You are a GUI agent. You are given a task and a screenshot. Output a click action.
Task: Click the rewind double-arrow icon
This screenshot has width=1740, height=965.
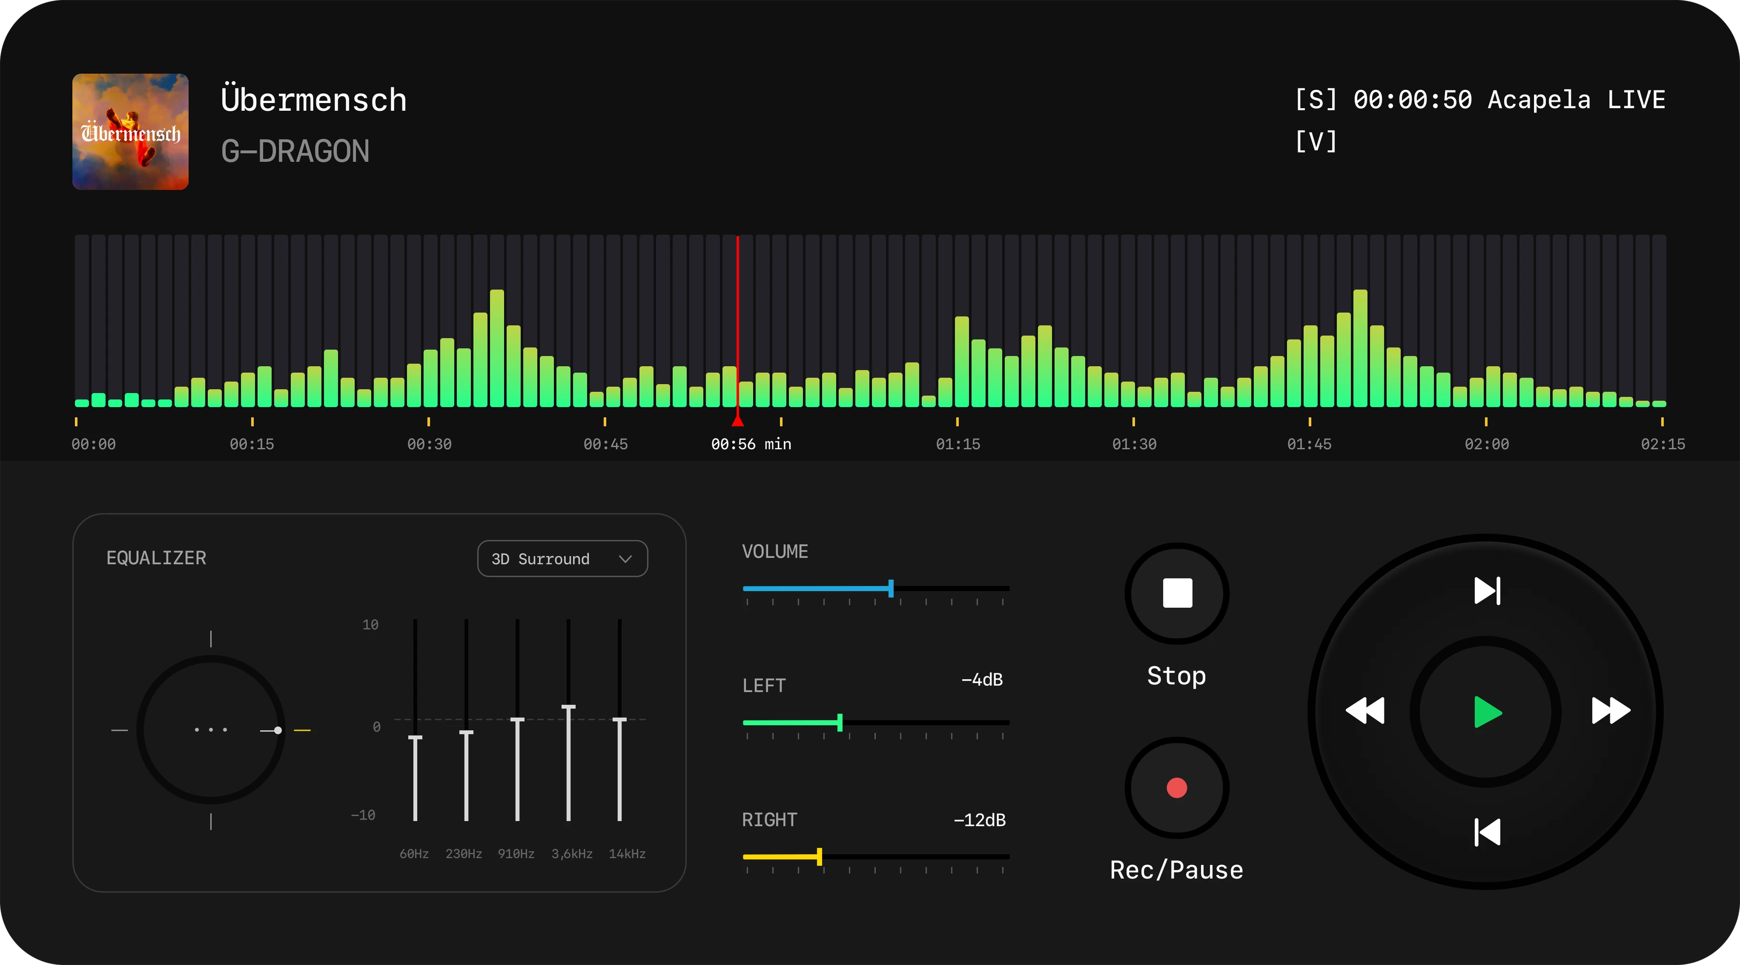(x=1365, y=710)
